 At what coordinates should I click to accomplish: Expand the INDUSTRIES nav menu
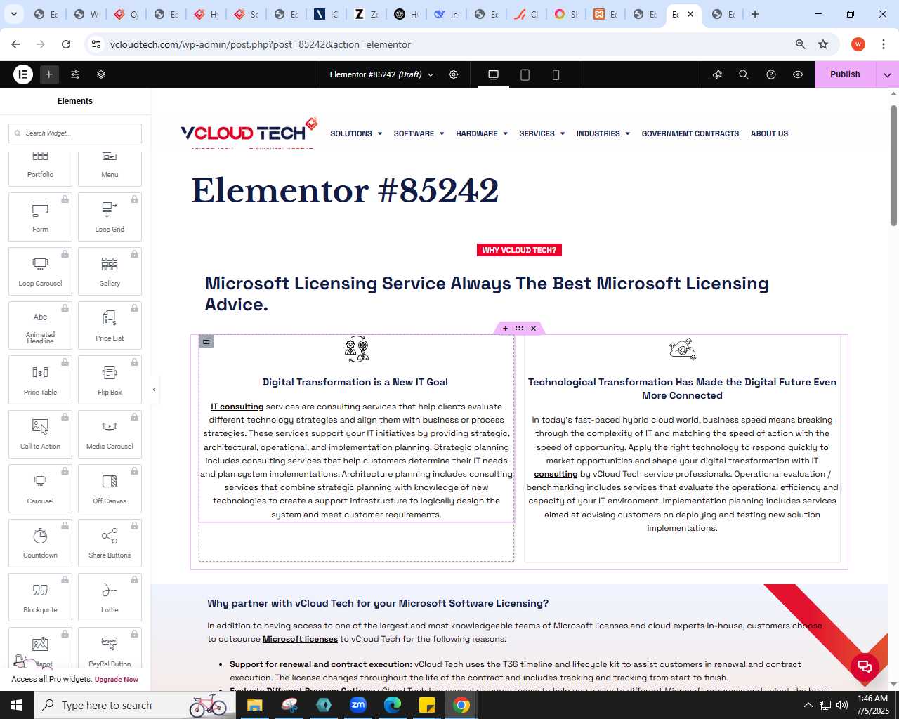click(603, 133)
